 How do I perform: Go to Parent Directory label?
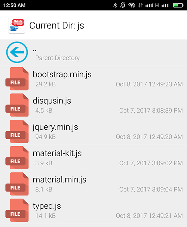[58, 58]
